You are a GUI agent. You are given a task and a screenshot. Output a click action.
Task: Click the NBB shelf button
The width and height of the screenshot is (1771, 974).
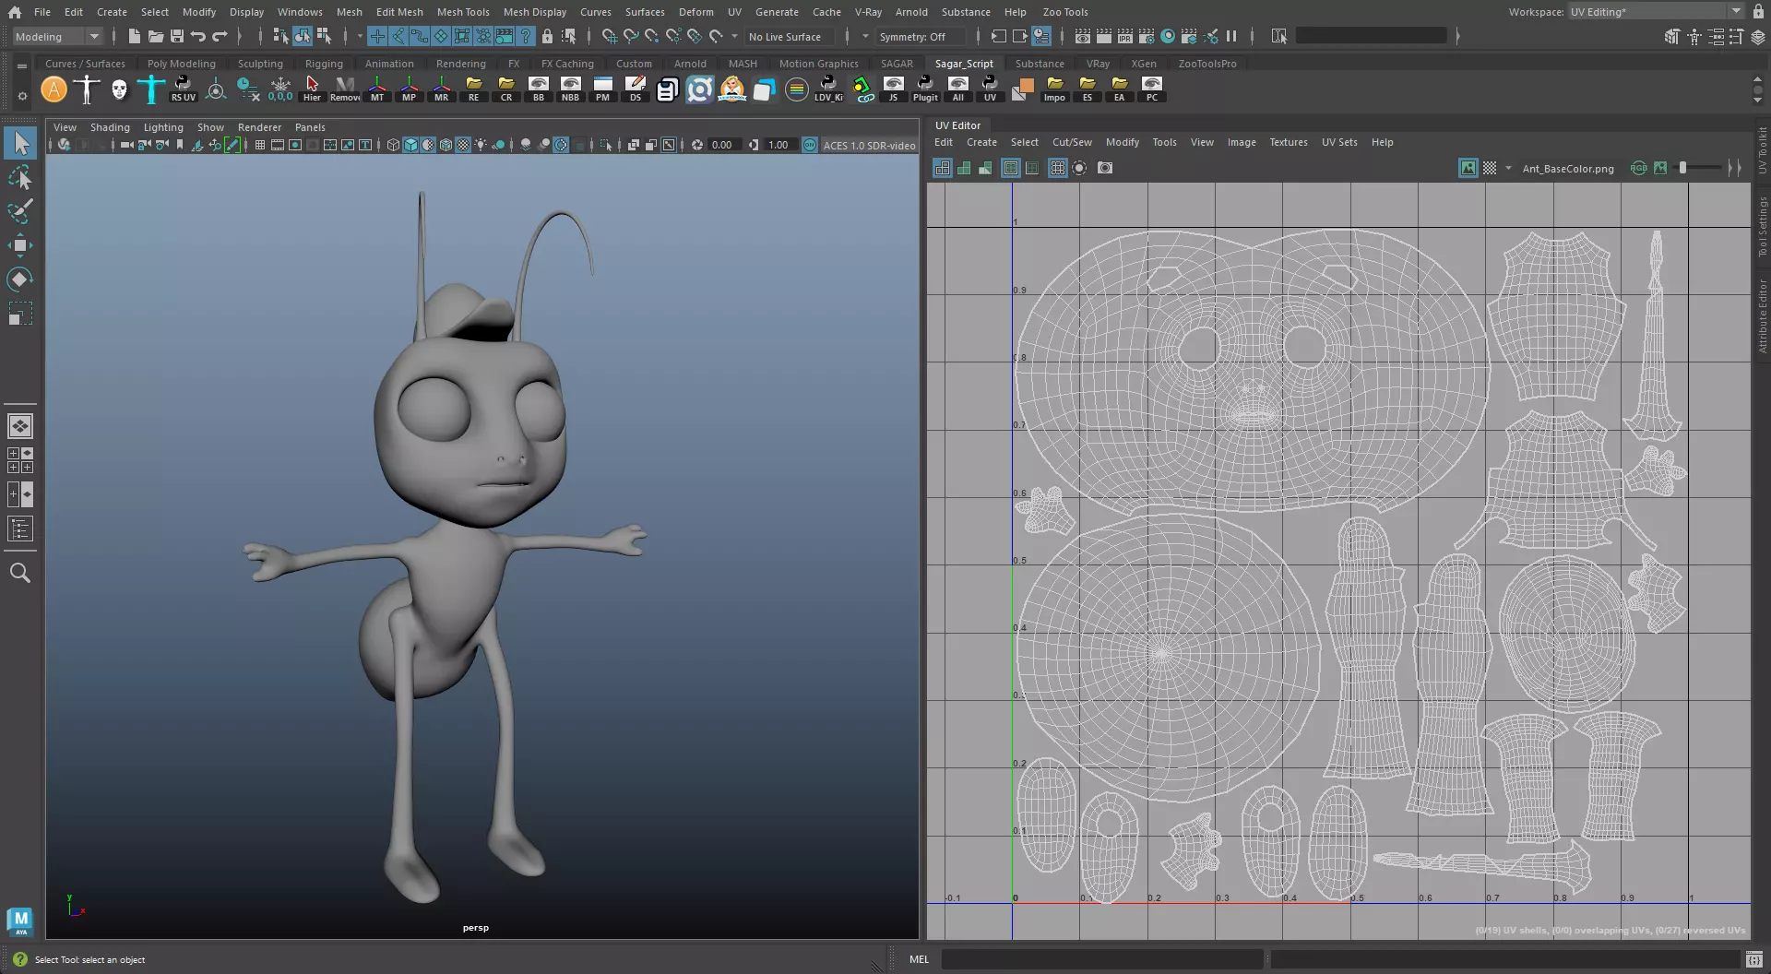point(571,89)
